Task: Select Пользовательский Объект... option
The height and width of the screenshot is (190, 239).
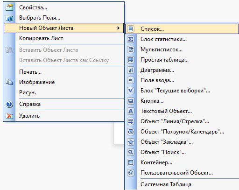Action: (182, 173)
